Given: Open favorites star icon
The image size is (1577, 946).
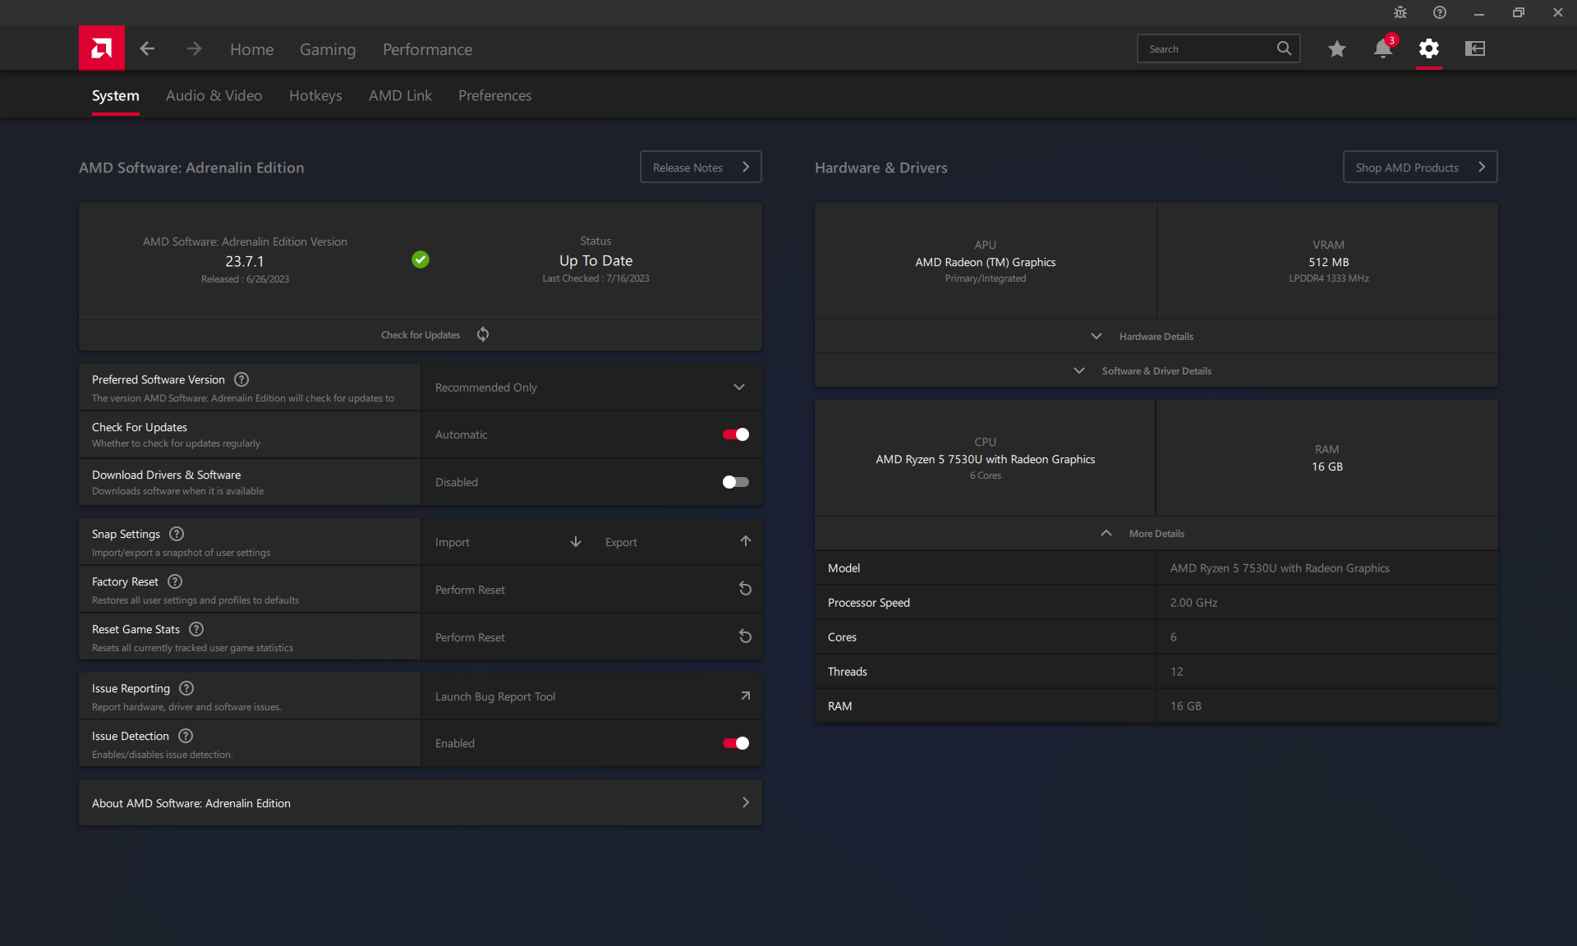Looking at the screenshot, I should pyautogui.click(x=1337, y=48).
